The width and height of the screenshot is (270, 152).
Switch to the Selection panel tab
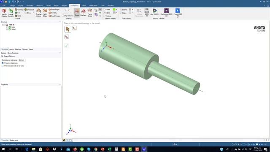[18, 49]
